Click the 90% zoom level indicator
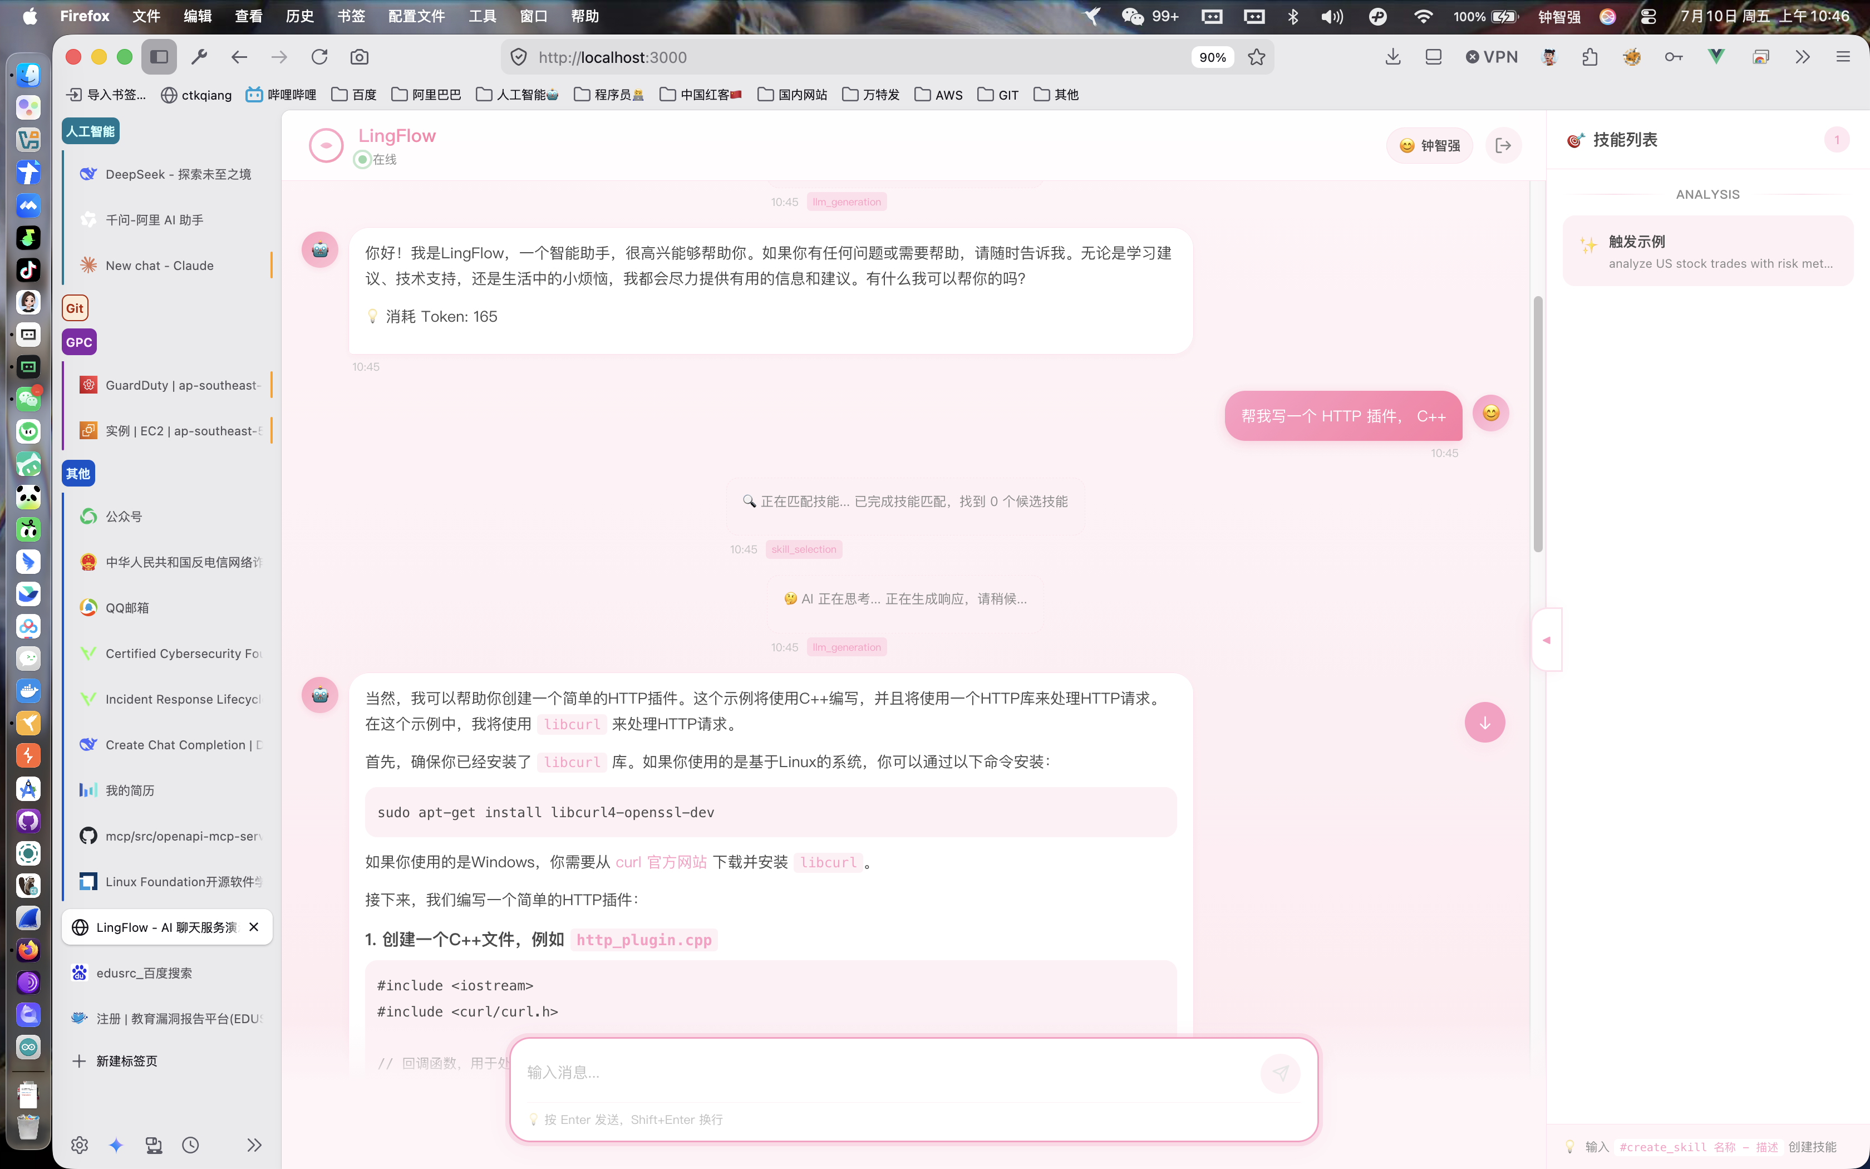This screenshot has height=1169, width=1870. [1212, 57]
